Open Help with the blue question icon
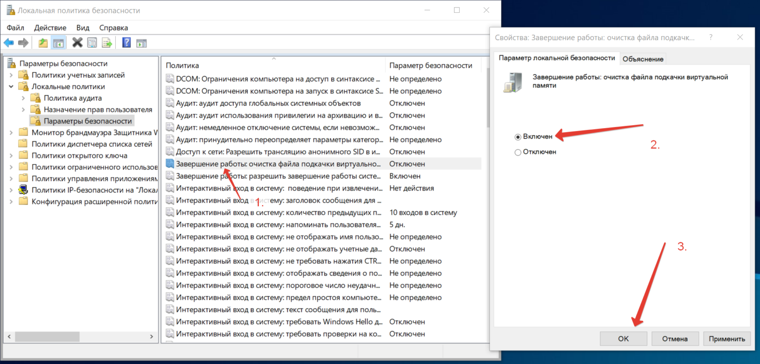This screenshot has height=364, width=760. click(x=126, y=43)
